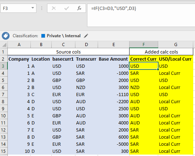The width and height of the screenshot is (195, 156).
Task: Click the blue Private classification square
Action: pyautogui.click(x=43, y=36)
